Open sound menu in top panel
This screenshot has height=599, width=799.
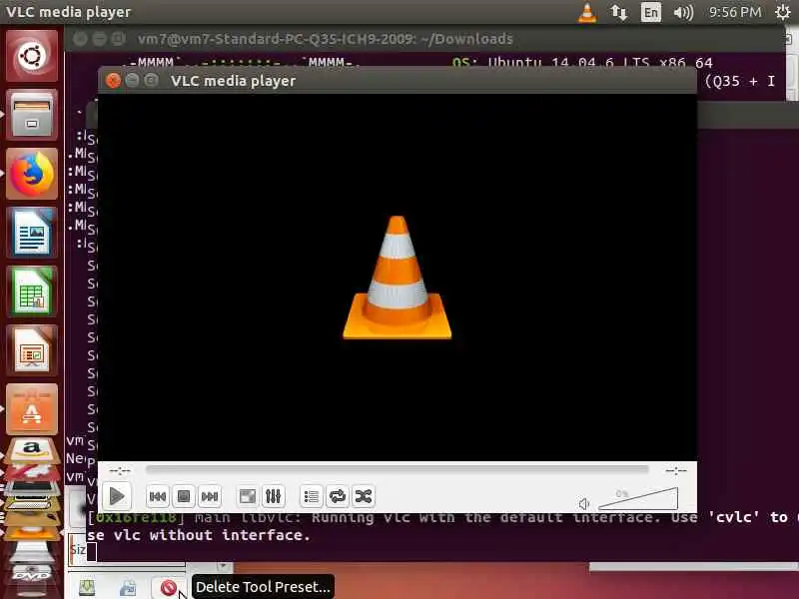683,12
